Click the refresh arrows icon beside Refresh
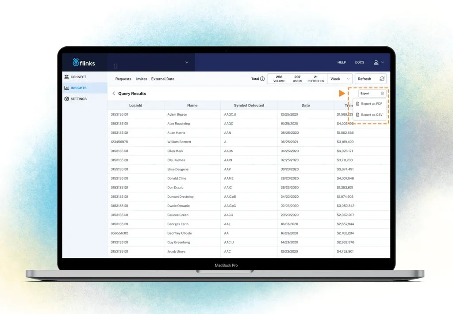 (x=382, y=79)
